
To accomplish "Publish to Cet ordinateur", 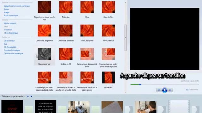I will (9, 41).
